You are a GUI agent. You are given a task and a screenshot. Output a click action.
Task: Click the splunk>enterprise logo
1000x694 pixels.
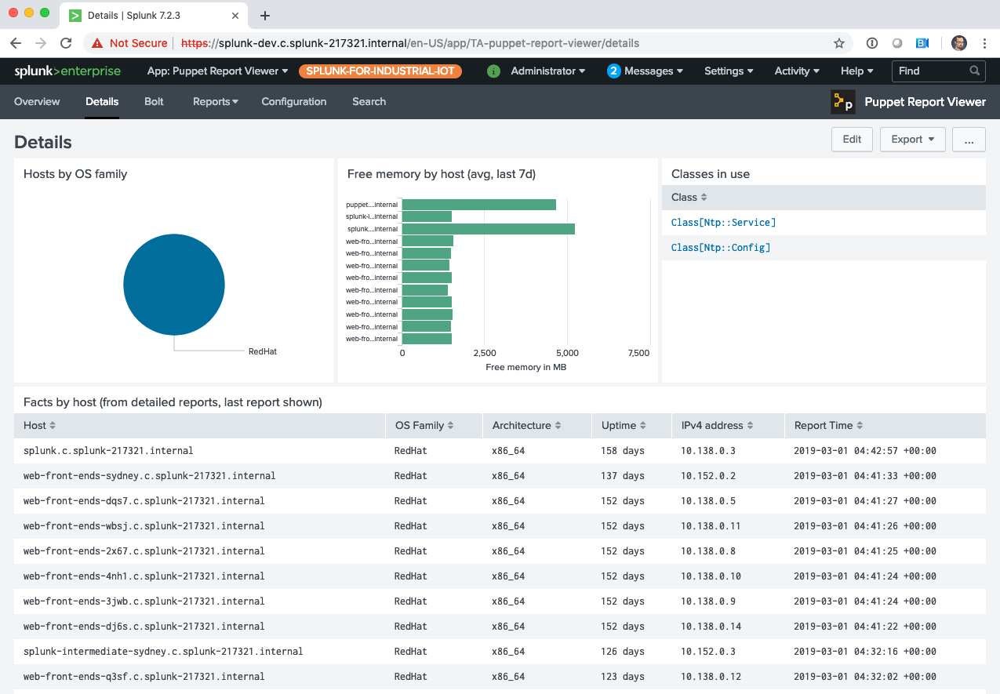[67, 71]
